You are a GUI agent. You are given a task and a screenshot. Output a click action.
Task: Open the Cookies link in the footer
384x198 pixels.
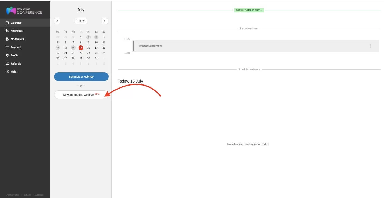coord(39,195)
